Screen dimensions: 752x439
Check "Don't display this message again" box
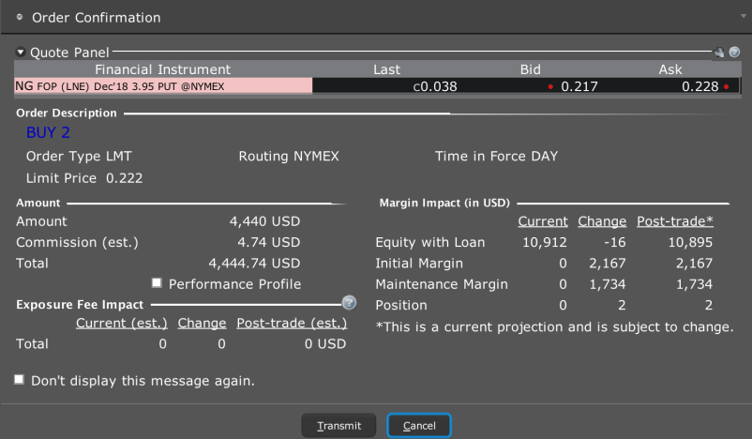coord(19,380)
